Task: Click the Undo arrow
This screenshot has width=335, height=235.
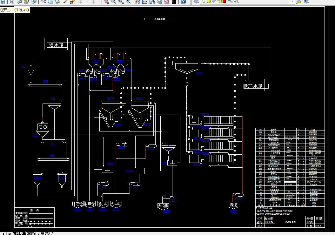Action: [81, 2]
